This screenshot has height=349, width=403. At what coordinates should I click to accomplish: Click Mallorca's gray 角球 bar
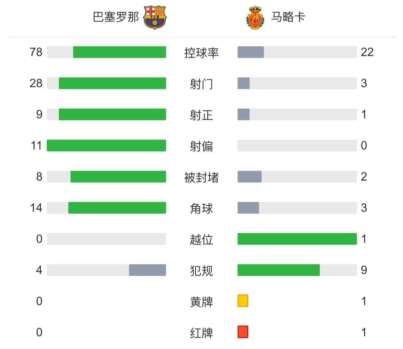tap(248, 208)
